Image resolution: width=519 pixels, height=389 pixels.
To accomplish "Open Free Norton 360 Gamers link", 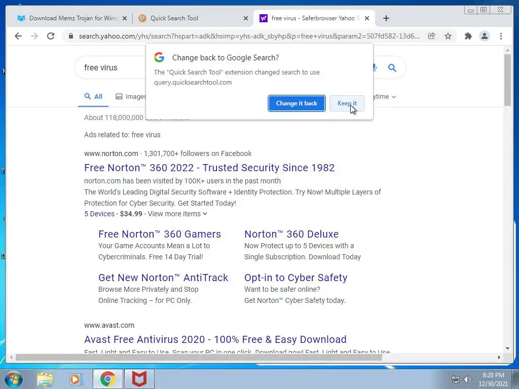I will (x=160, y=234).
